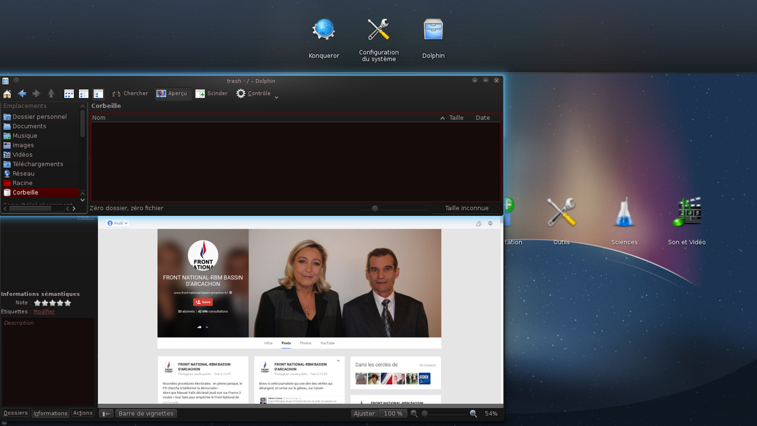757x426 pixels.
Task: Open Konqueror desktop icon
Action: (324, 38)
